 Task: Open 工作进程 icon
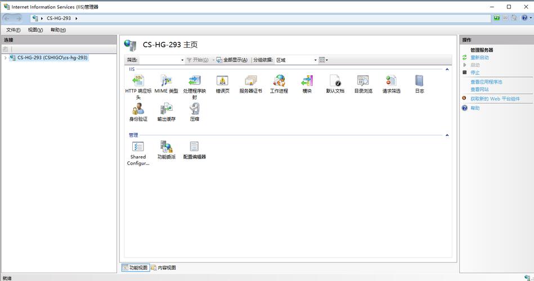click(x=279, y=80)
